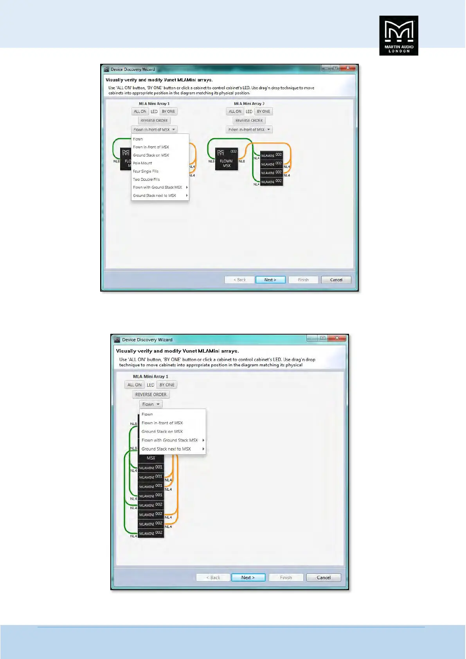
Task: Choose 'Flown in-front of MSX' in upper wizard menu
Action: pyautogui.click(x=160, y=147)
